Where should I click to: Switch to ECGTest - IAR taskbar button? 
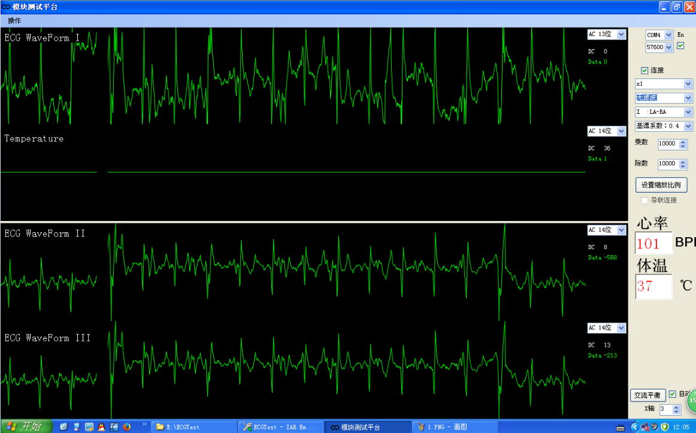click(x=280, y=427)
